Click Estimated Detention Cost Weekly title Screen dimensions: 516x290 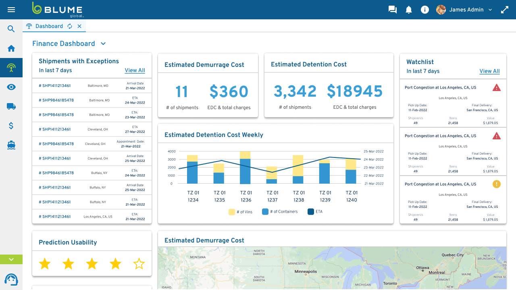pyautogui.click(x=214, y=135)
